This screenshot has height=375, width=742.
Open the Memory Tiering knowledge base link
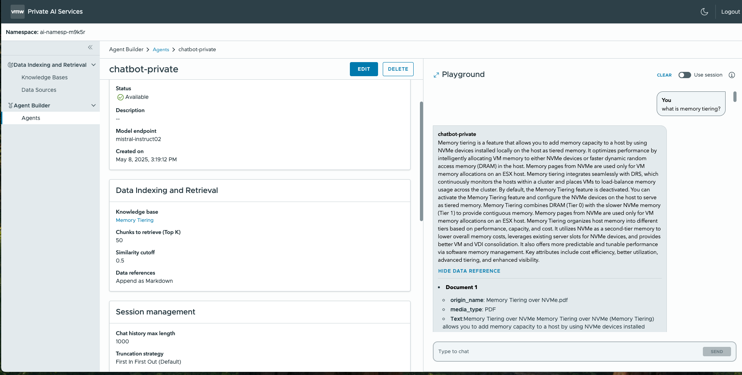(x=135, y=220)
